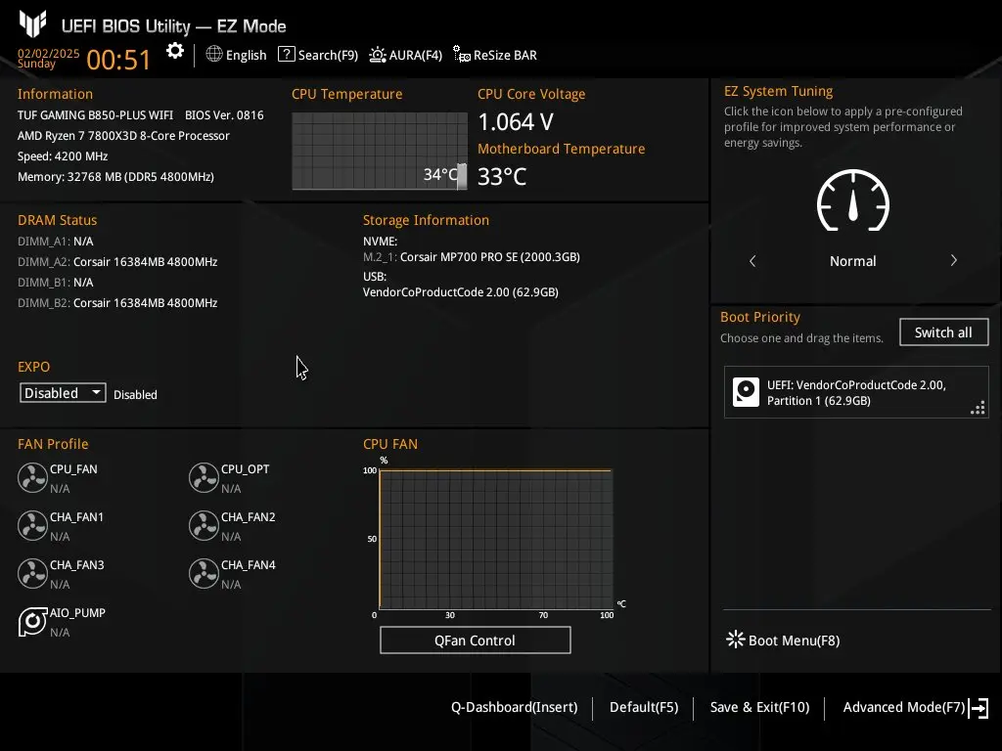Click the 00:51 clock time

(x=118, y=60)
